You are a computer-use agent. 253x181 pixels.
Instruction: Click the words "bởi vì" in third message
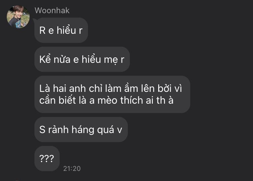[170, 88]
